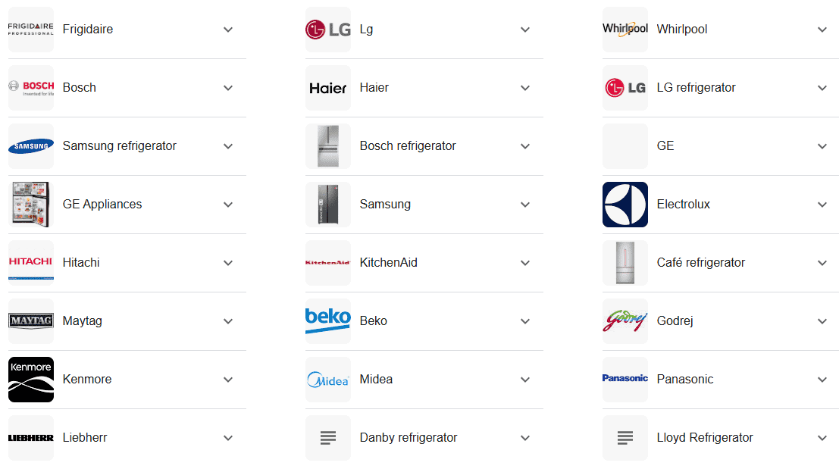Expand the Panasonic dropdown chevron
The width and height of the screenshot is (839, 469).
point(822,379)
